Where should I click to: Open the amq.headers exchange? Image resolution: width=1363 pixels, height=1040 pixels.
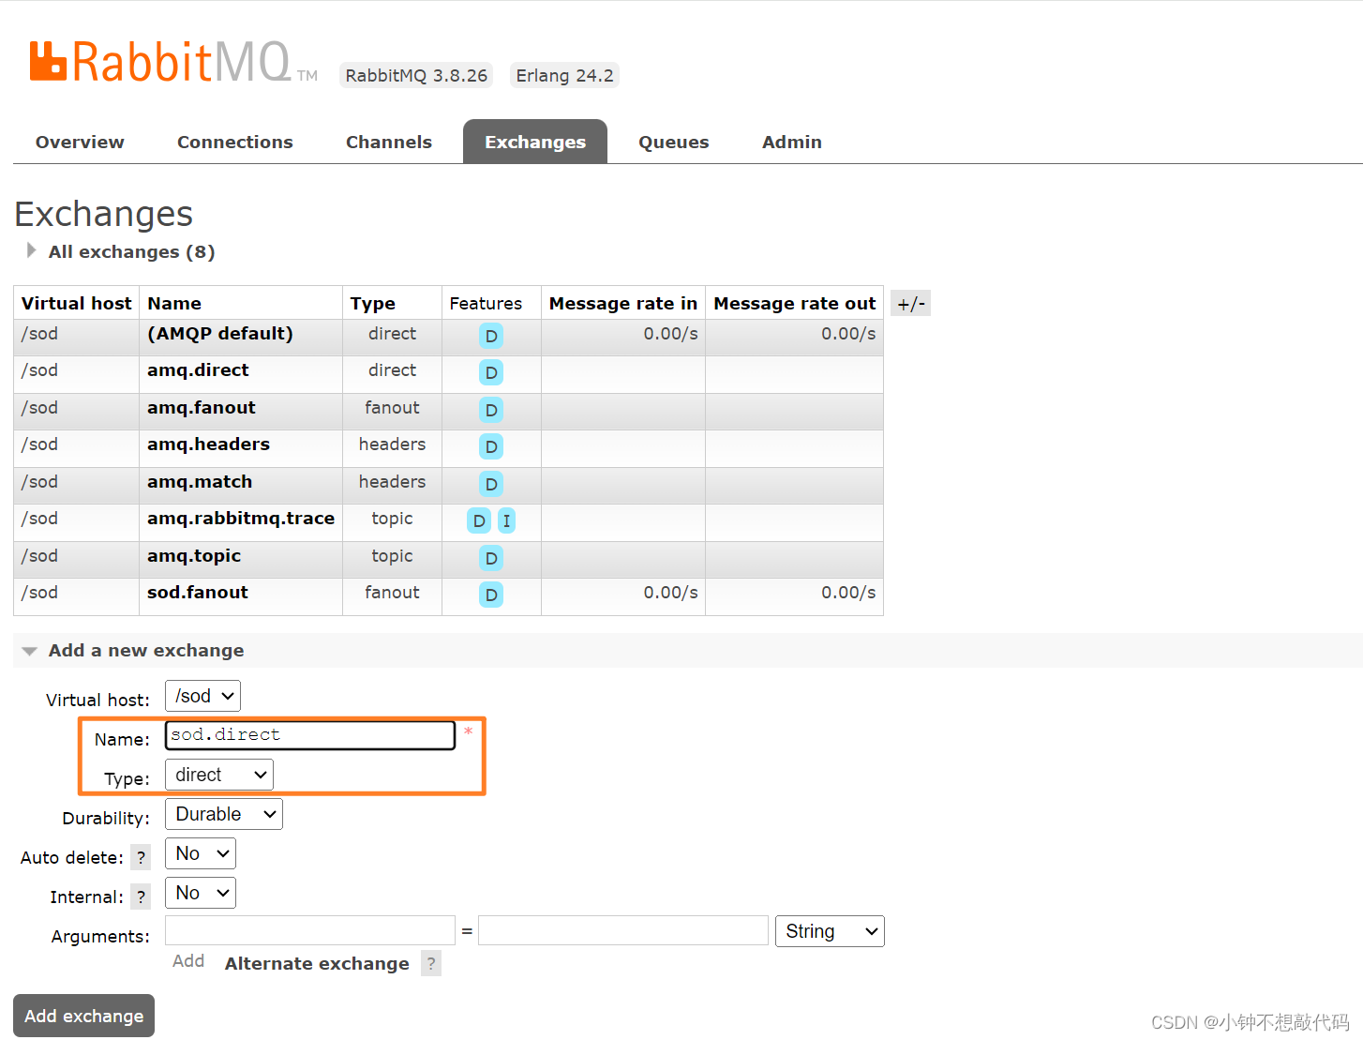pyautogui.click(x=208, y=445)
